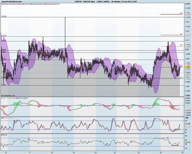Click the 1,205 bottom price axis value

(188, 96)
